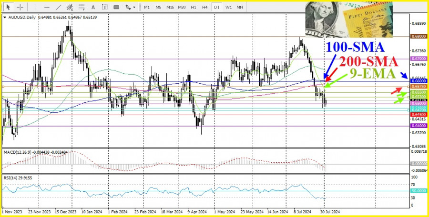The height and width of the screenshot is (217, 429).
Task: Select the cursor arrow tool
Action: (9, 7)
